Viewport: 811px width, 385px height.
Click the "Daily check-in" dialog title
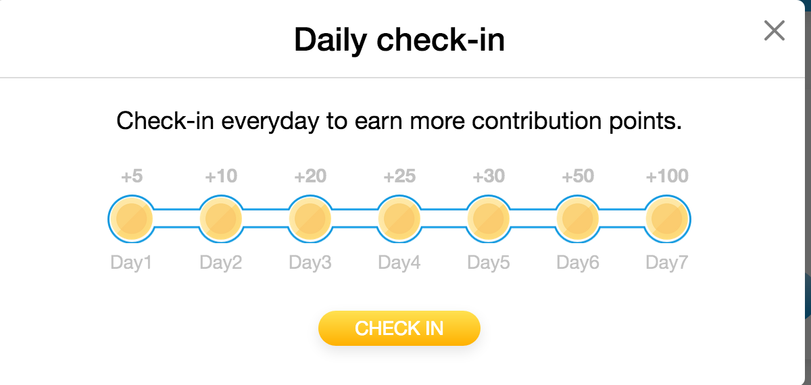(x=399, y=41)
